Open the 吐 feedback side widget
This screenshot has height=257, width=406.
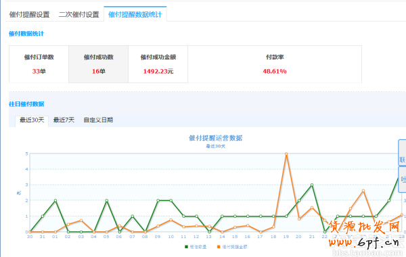(403, 179)
